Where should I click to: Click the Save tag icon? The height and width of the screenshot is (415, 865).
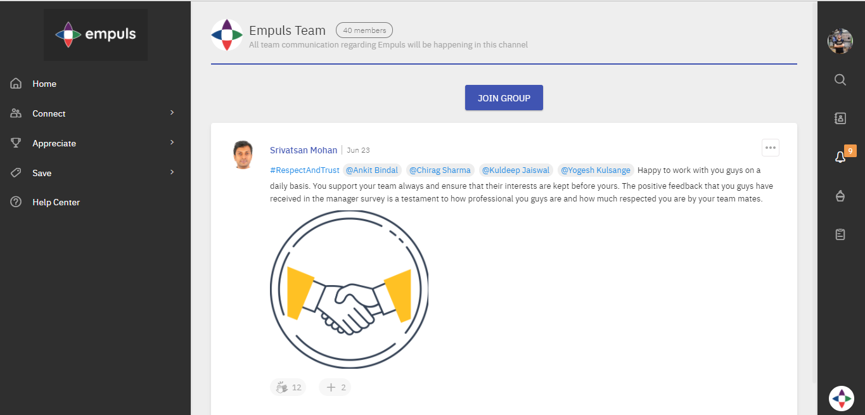pos(16,173)
